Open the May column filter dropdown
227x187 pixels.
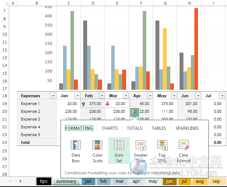click(174, 96)
